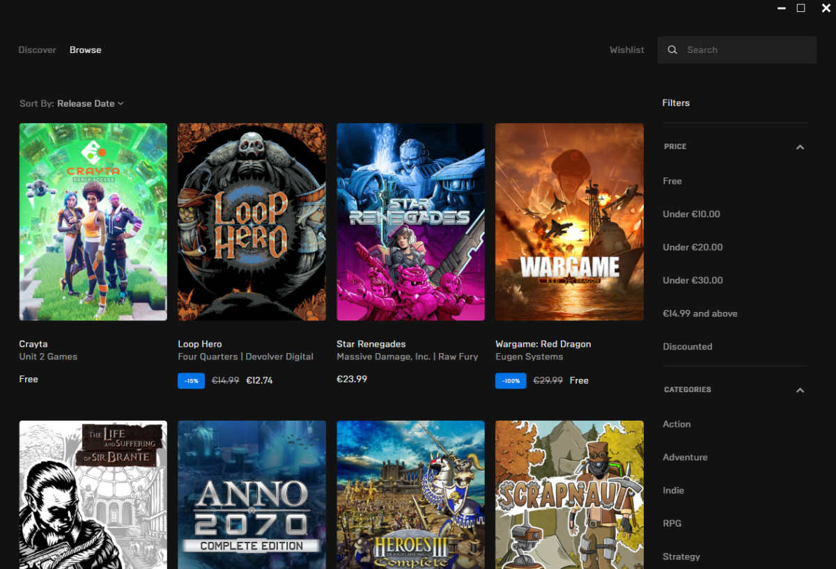
Task: Open the Wishlist page
Action: [x=626, y=50]
